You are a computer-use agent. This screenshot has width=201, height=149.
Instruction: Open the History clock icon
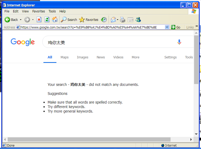click(x=104, y=20)
